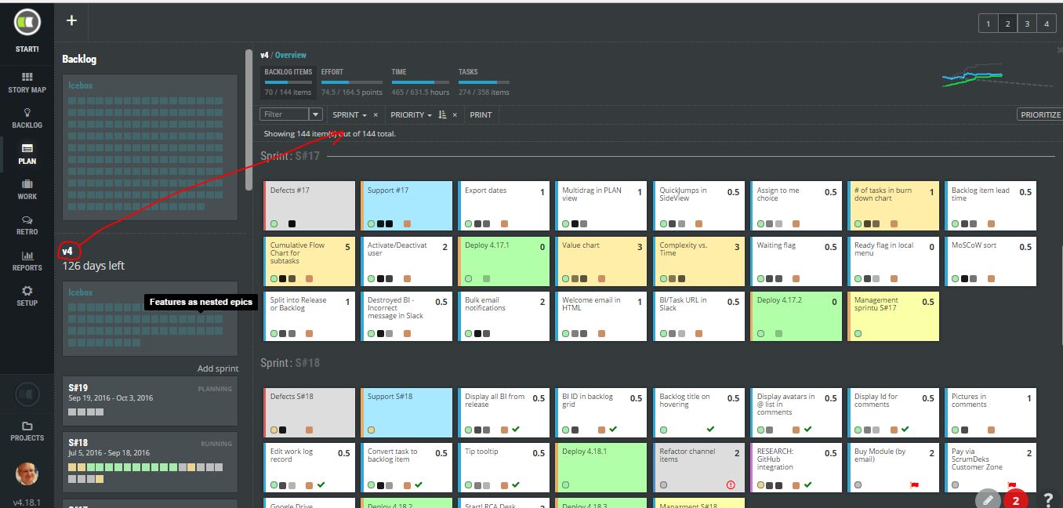Viewport: 1063px width, 508px height.
Task: Click the green checkmark on Edit work log record
Action: click(x=321, y=484)
